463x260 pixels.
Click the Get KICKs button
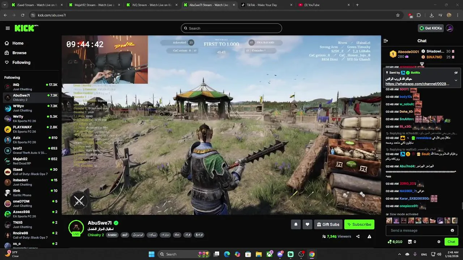click(x=430, y=28)
